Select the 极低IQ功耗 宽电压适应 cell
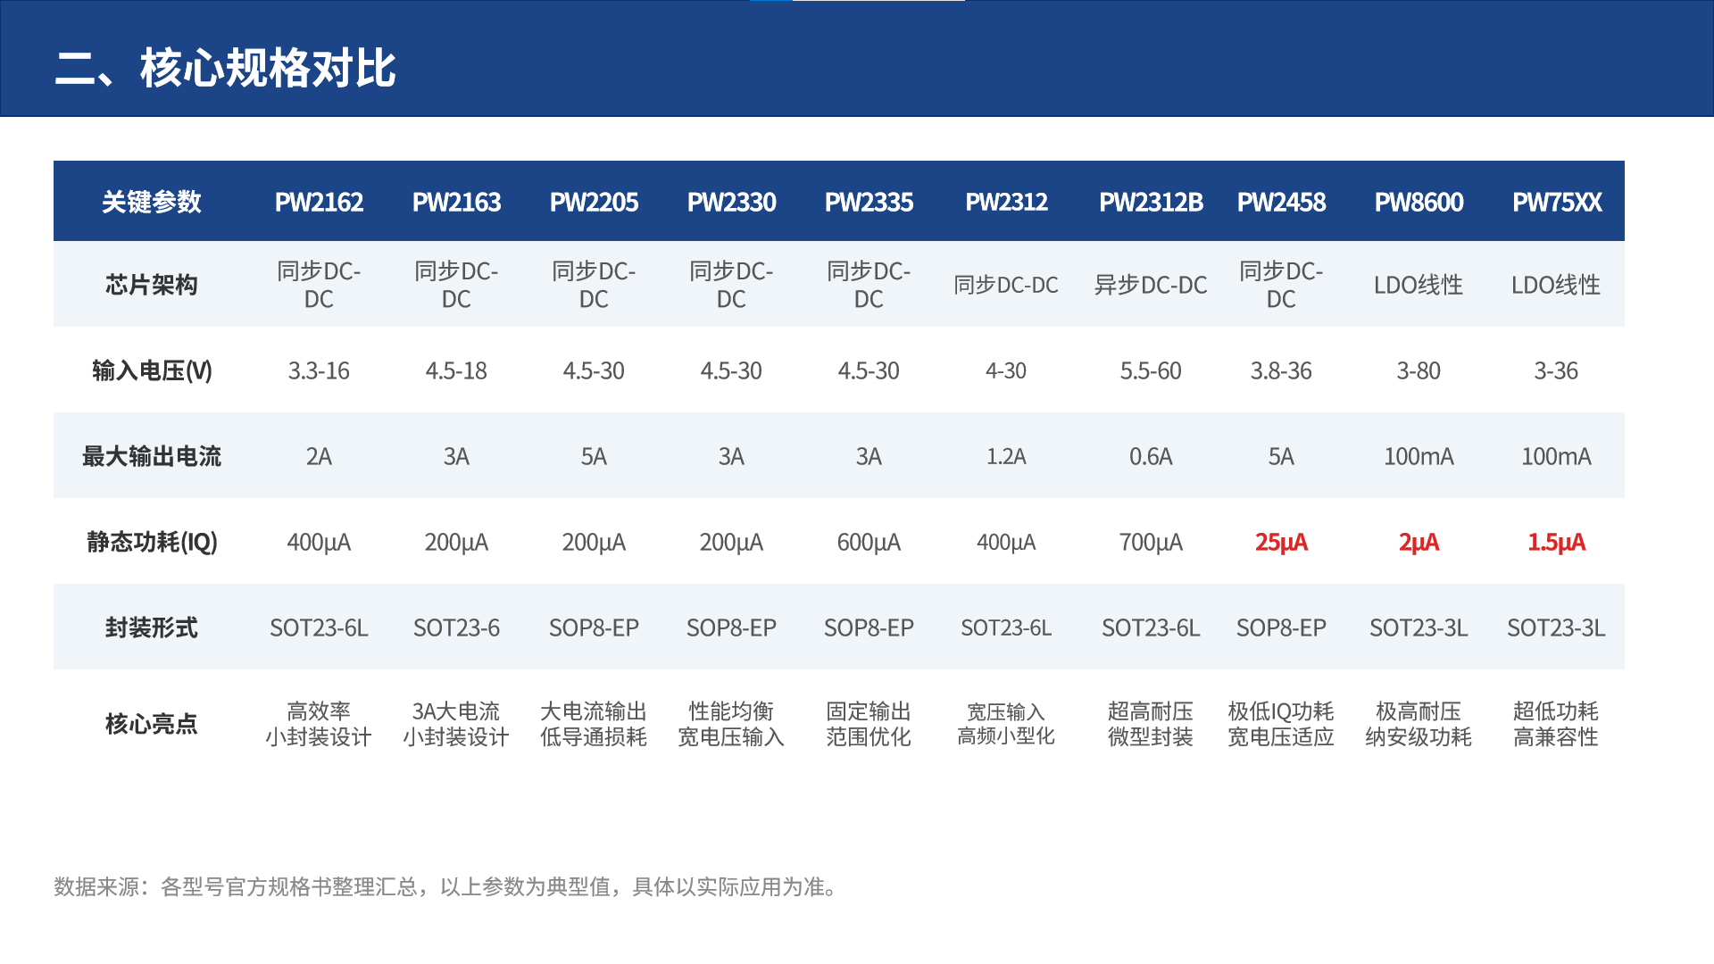Screen dimensions: 1714x964 pos(1281,724)
